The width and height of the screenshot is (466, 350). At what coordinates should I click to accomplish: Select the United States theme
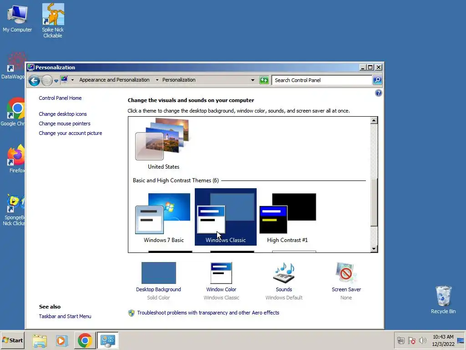point(163,144)
